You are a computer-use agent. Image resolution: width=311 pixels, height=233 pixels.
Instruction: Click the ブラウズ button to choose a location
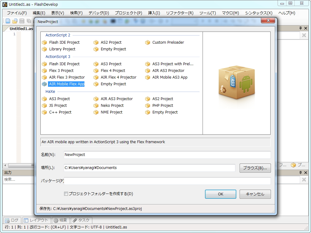[x=255, y=168]
